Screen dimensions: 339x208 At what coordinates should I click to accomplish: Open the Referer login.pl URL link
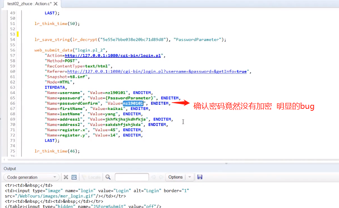pos(157,72)
